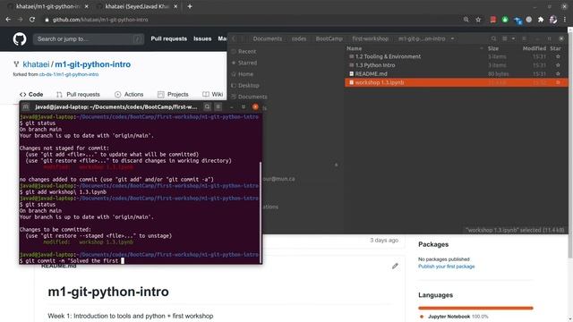Switch to the repository Actions tab
This screenshot has width=573, height=322.
click(129, 94)
